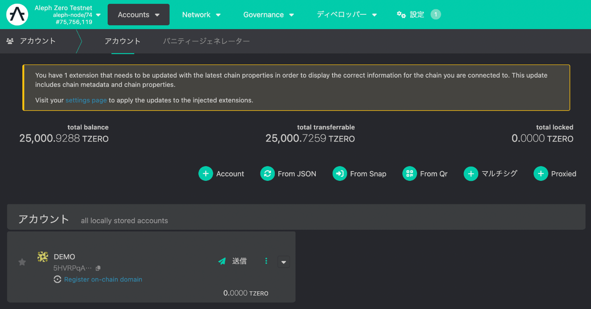Click the plus icon for Proxied
This screenshot has height=309, width=591.
click(541, 174)
